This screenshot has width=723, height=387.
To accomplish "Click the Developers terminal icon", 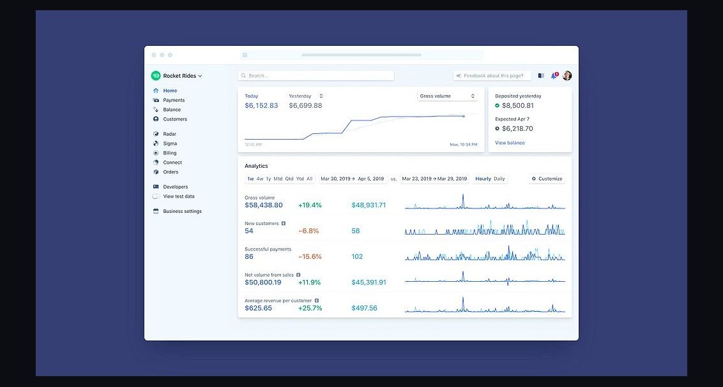I will (156, 187).
